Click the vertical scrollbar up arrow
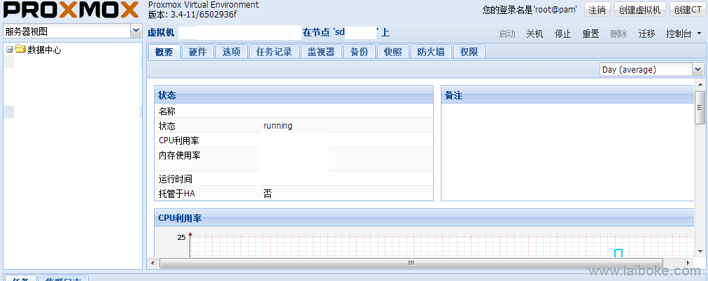Image resolution: width=708 pixels, height=281 pixels. 700,85
